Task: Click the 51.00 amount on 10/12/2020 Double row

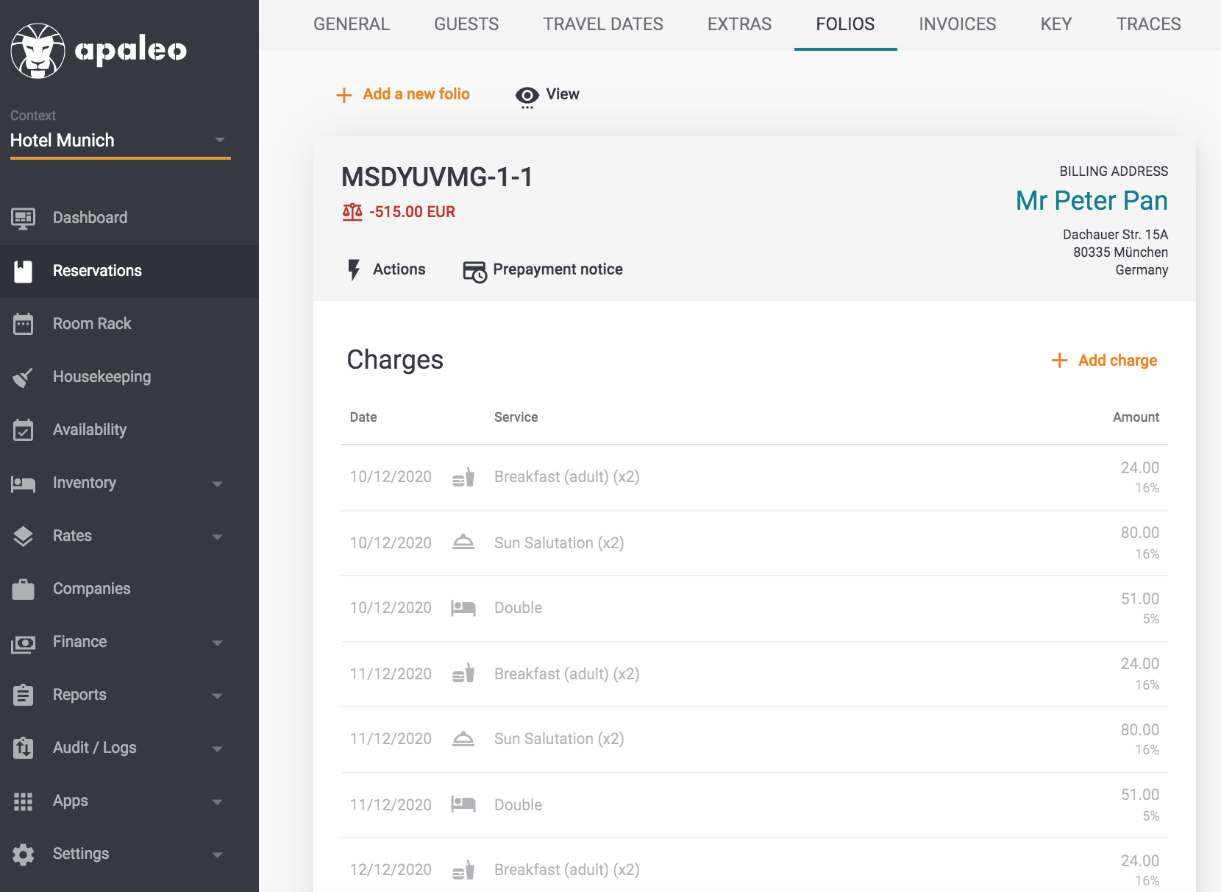Action: coord(1140,599)
